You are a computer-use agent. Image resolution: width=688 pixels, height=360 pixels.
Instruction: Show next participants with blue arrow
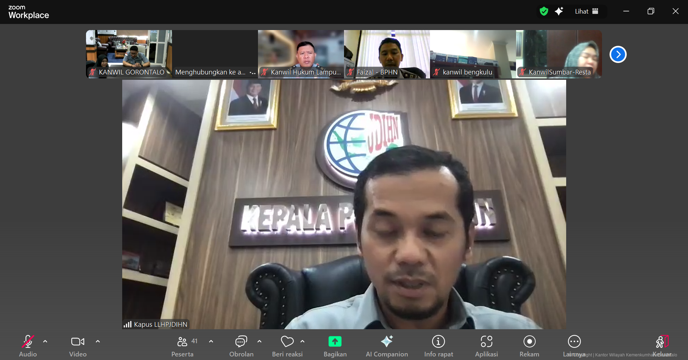[x=618, y=54]
